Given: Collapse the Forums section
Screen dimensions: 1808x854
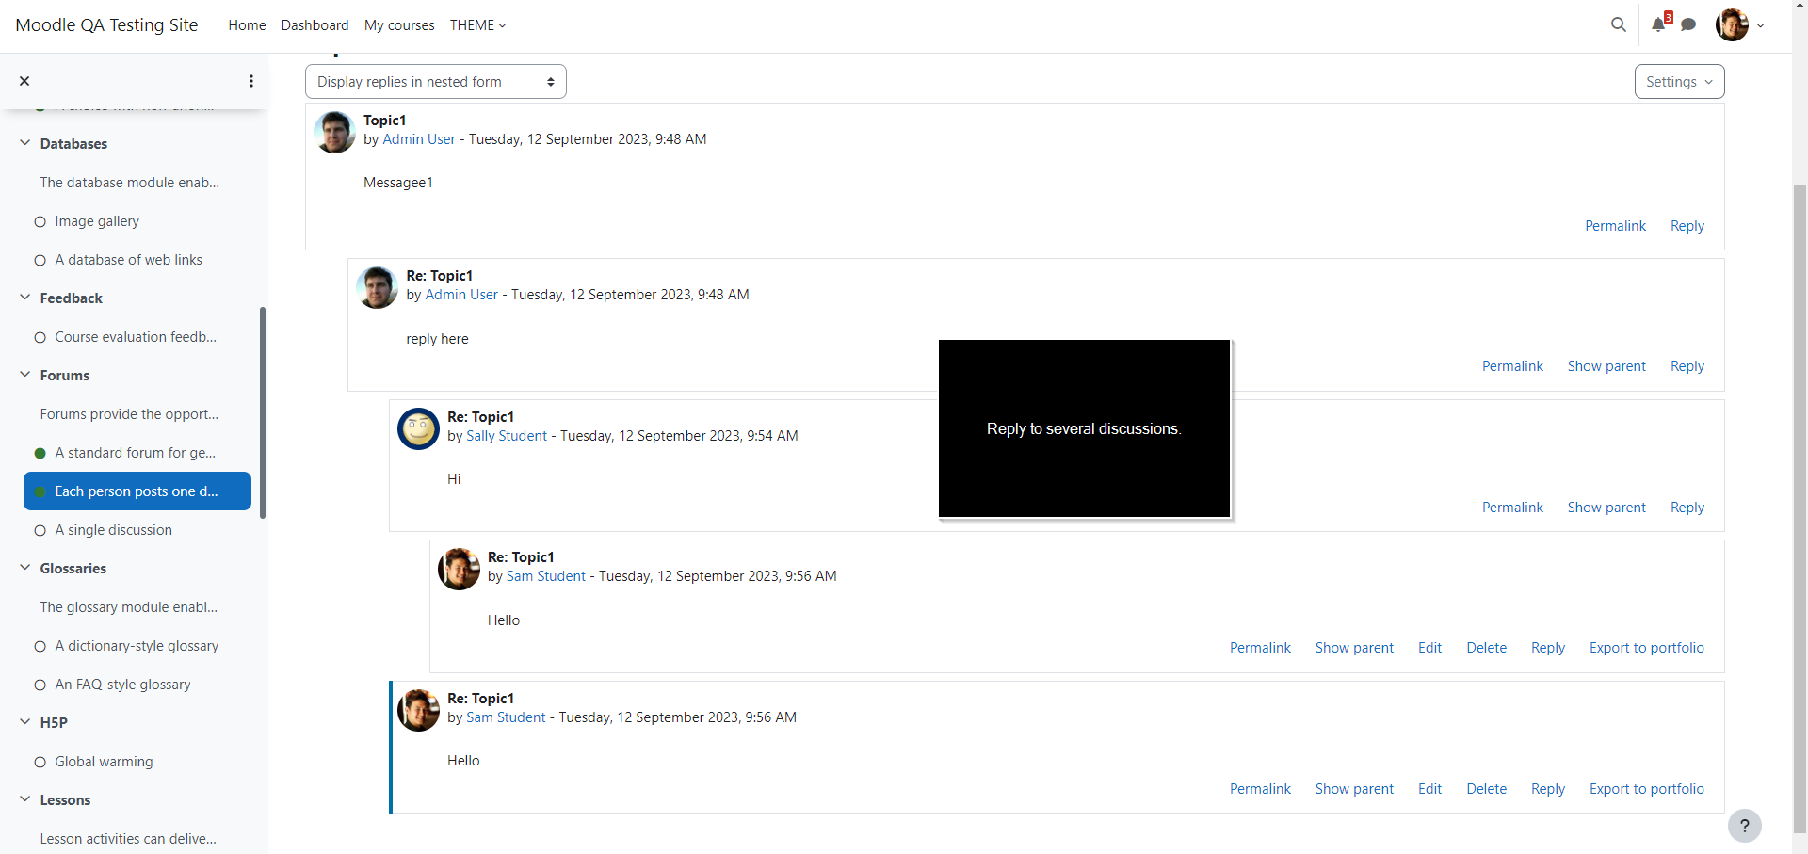Looking at the screenshot, I should point(24,375).
